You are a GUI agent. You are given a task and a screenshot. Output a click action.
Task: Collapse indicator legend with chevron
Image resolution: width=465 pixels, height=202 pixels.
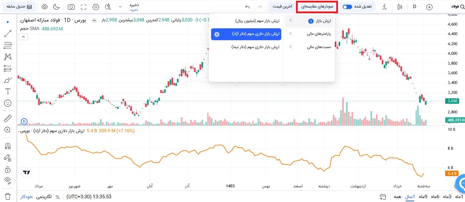(23, 37)
